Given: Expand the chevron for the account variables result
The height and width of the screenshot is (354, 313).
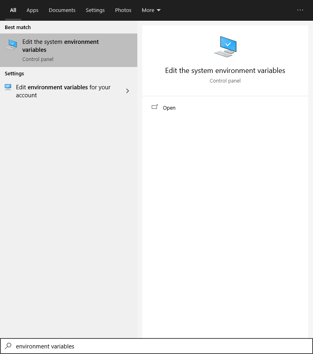Looking at the screenshot, I should (128, 91).
